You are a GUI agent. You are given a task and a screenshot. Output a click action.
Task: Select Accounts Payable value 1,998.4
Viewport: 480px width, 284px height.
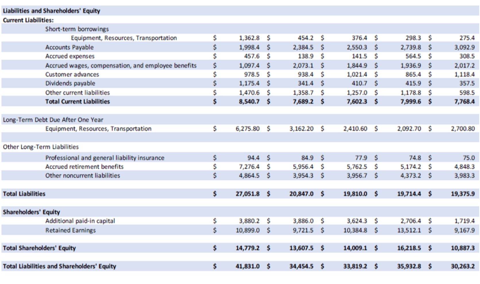coord(249,47)
